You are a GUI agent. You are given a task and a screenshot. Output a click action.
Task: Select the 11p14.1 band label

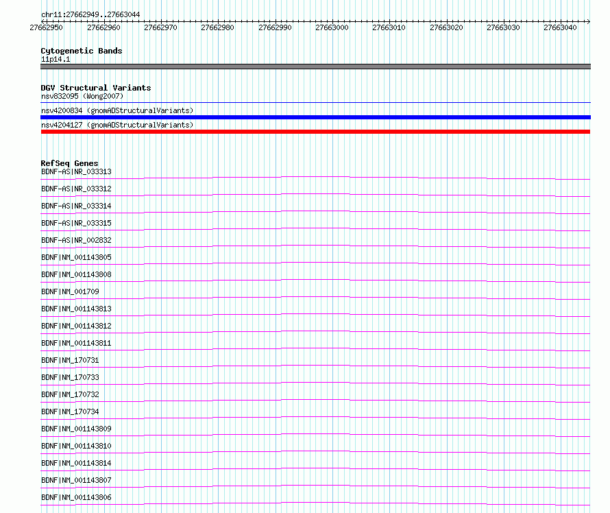56,59
